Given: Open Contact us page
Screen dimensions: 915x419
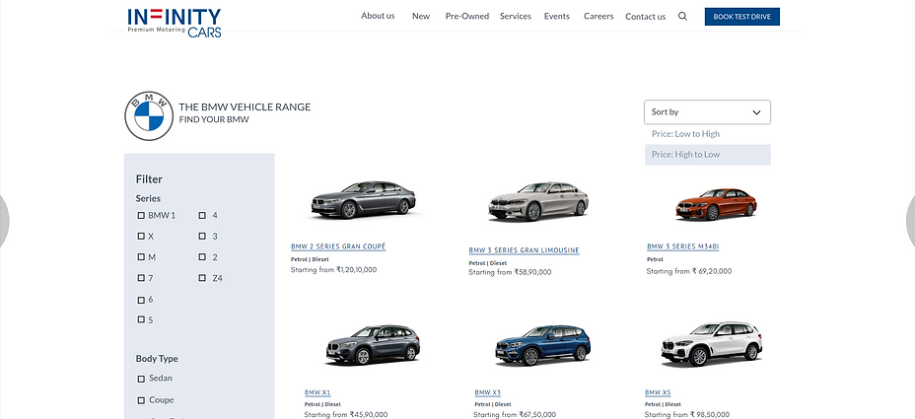Looking at the screenshot, I should (646, 17).
